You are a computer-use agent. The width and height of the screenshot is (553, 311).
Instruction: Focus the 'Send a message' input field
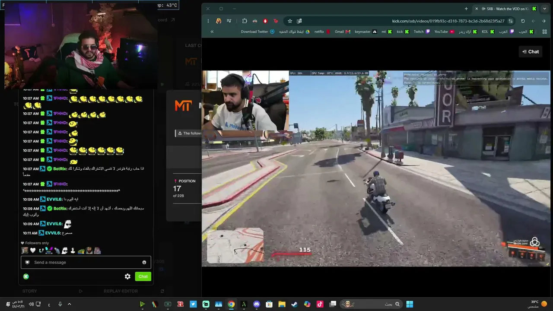[x=86, y=262]
